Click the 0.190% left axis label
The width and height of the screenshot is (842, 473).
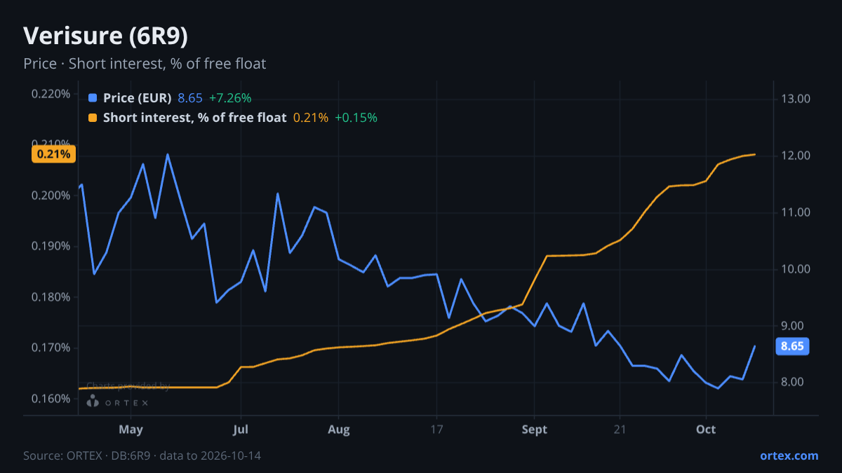[51, 246]
